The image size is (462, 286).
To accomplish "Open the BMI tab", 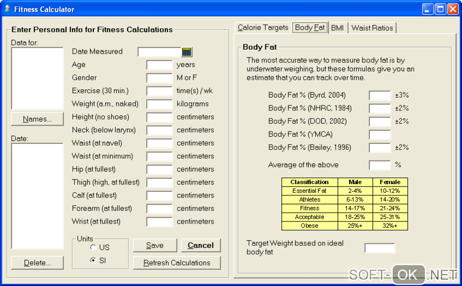I will point(337,28).
